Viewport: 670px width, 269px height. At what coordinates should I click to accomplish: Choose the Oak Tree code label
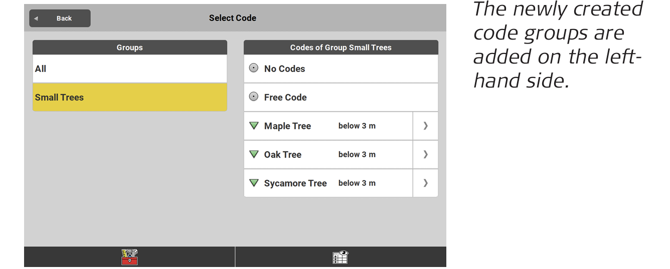[x=282, y=155]
